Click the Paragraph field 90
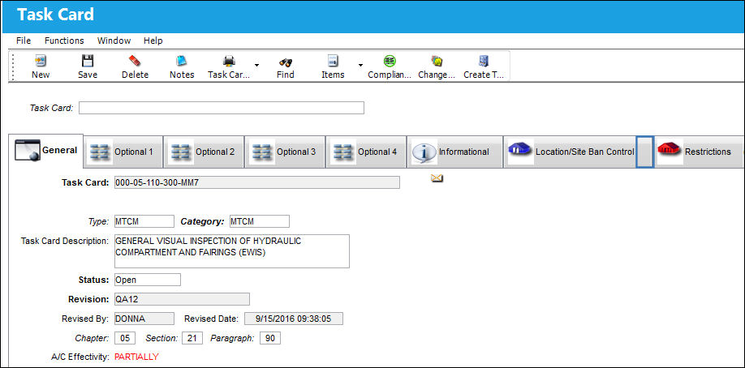Screen dimensions: 745x368 270,338
